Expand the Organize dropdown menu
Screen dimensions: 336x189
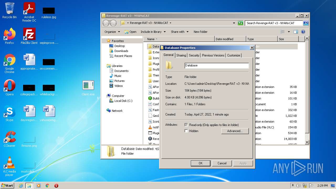112,32
